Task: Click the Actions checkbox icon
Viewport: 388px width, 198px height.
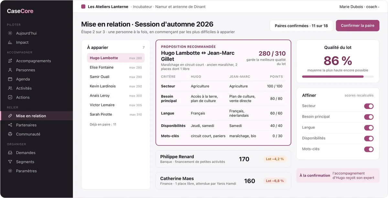Action: pyautogui.click(x=10, y=97)
